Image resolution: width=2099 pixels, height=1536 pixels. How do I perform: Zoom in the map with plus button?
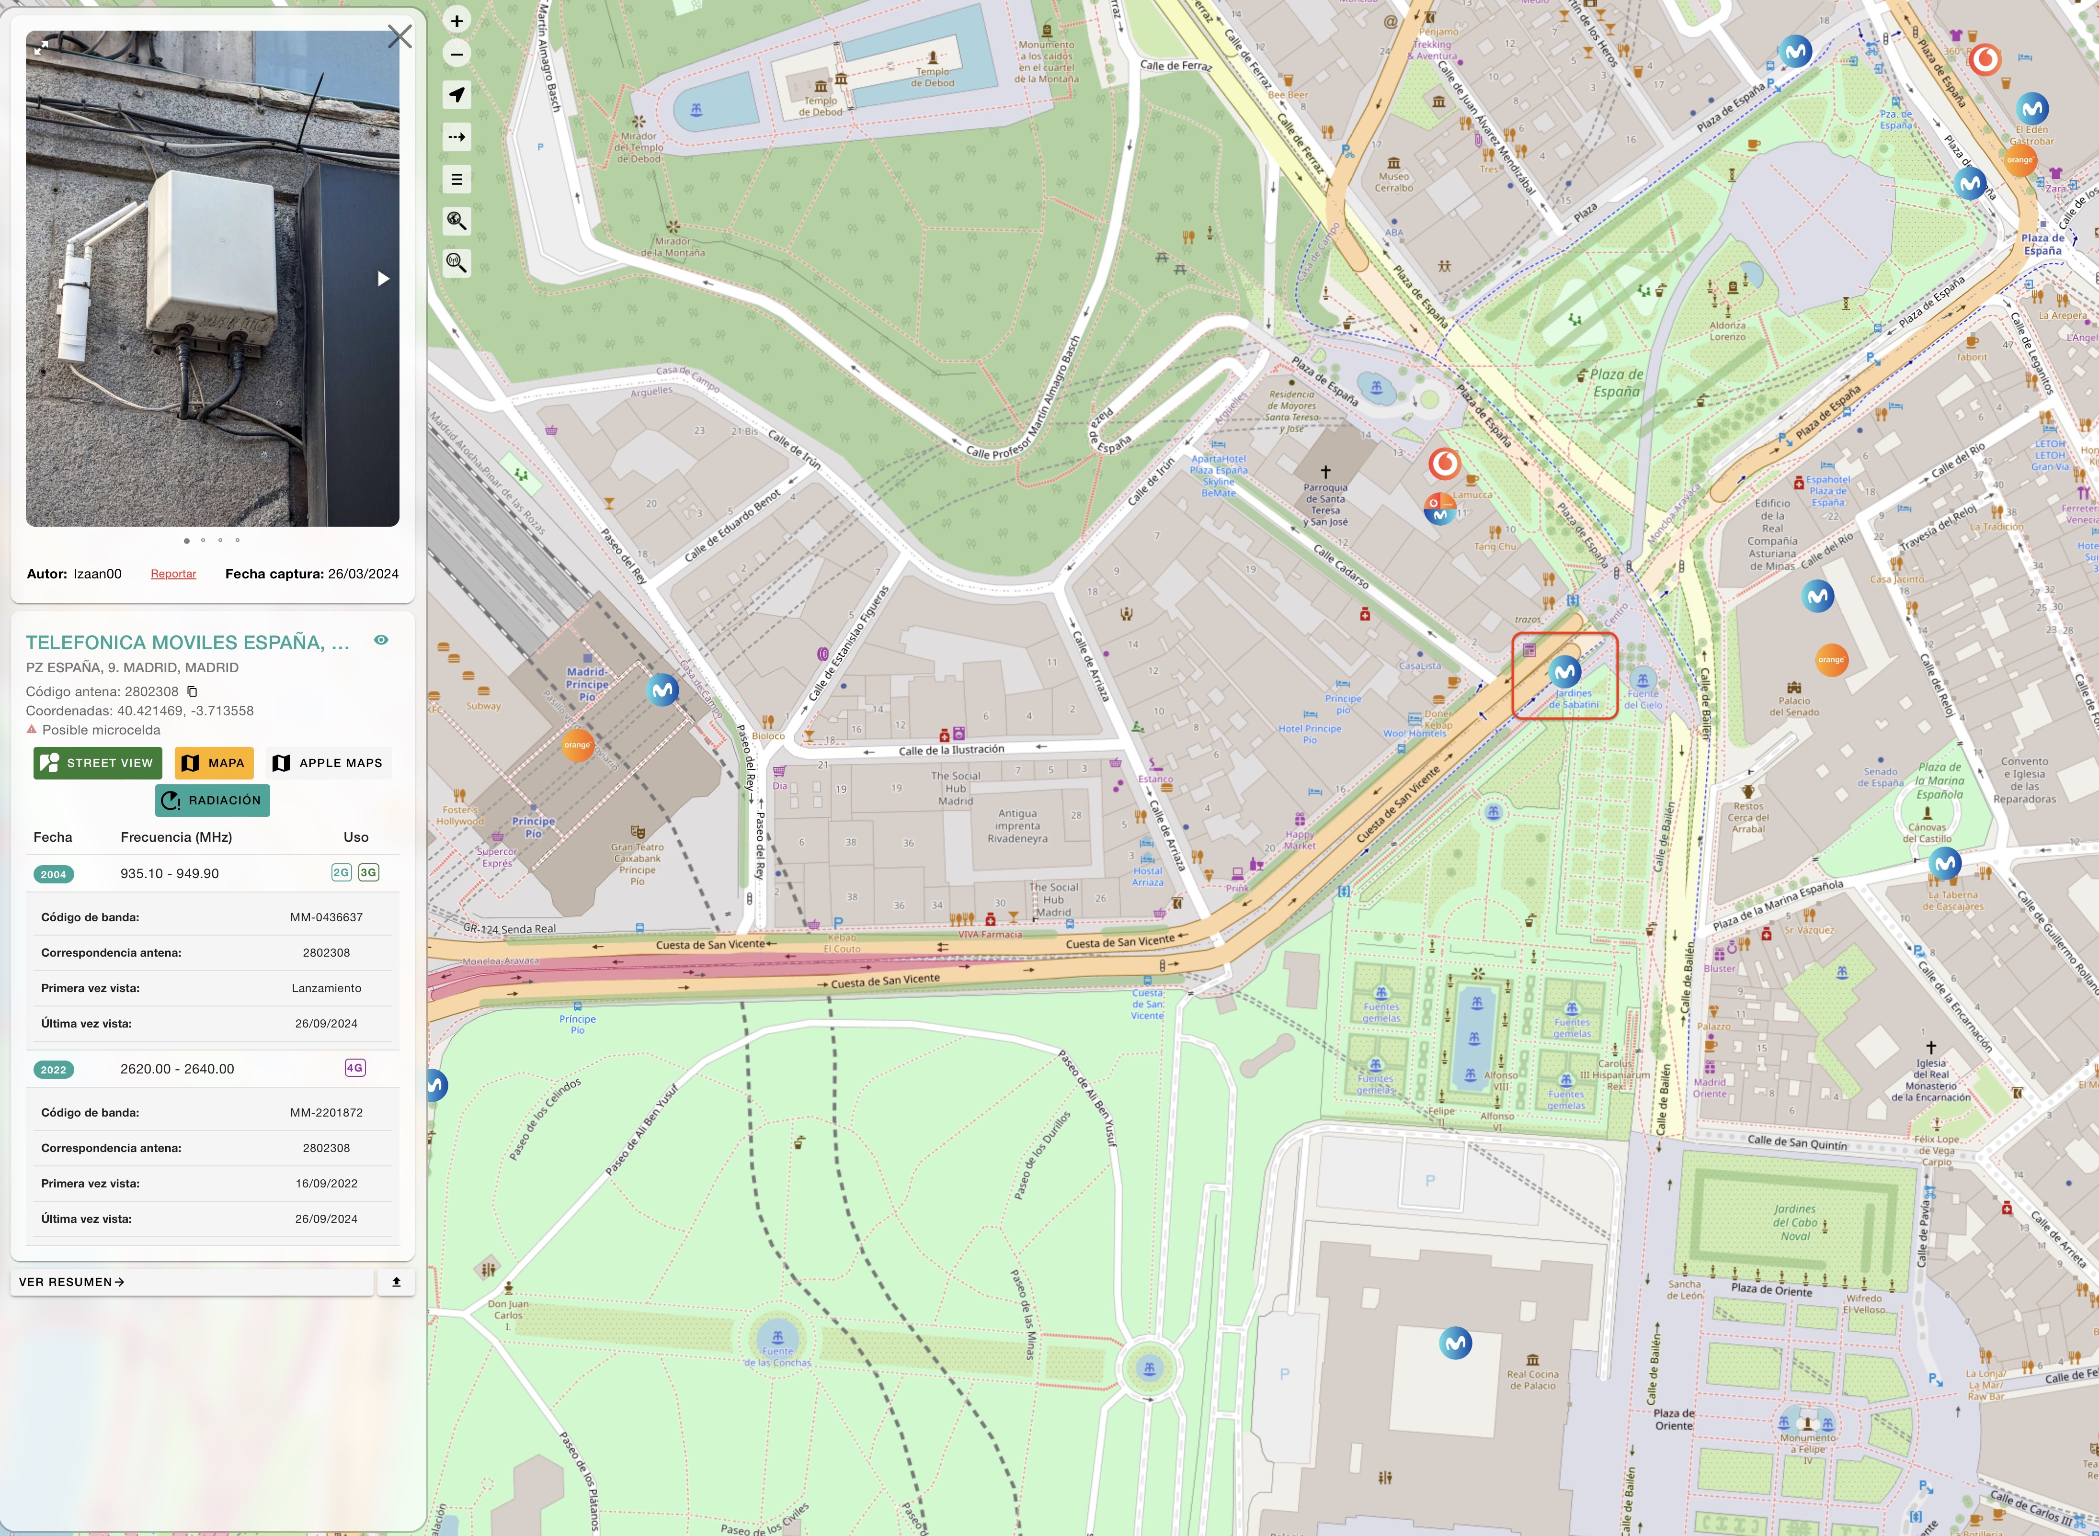[456, 21]
